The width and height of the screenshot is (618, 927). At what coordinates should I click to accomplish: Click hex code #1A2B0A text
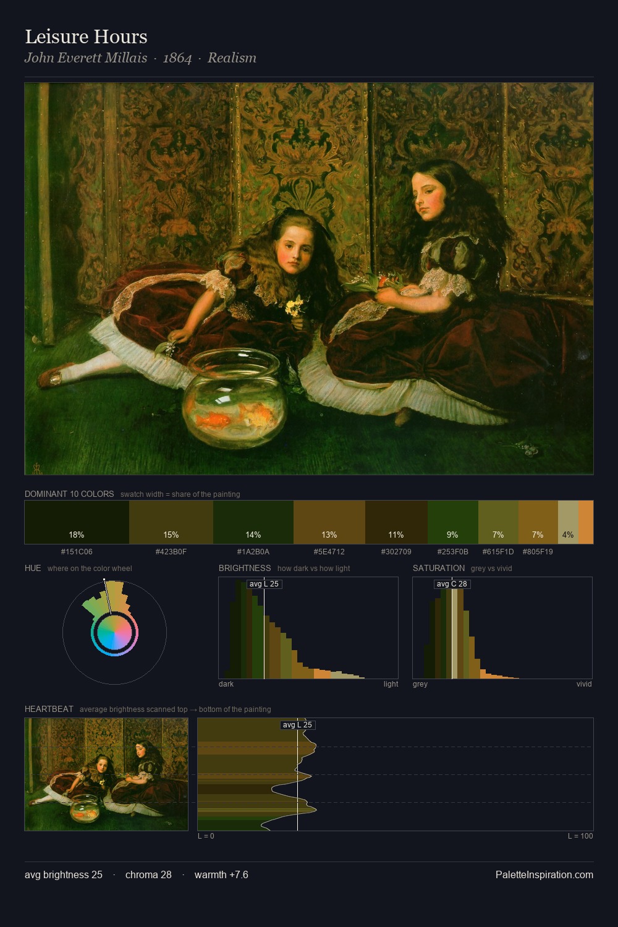[x=253, y=552]
